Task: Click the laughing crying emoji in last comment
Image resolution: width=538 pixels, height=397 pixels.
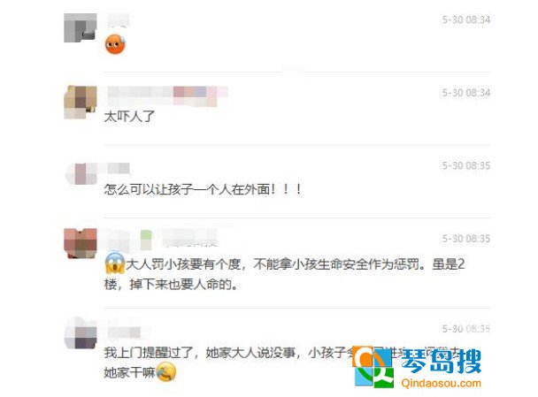Action: (166, 371)
